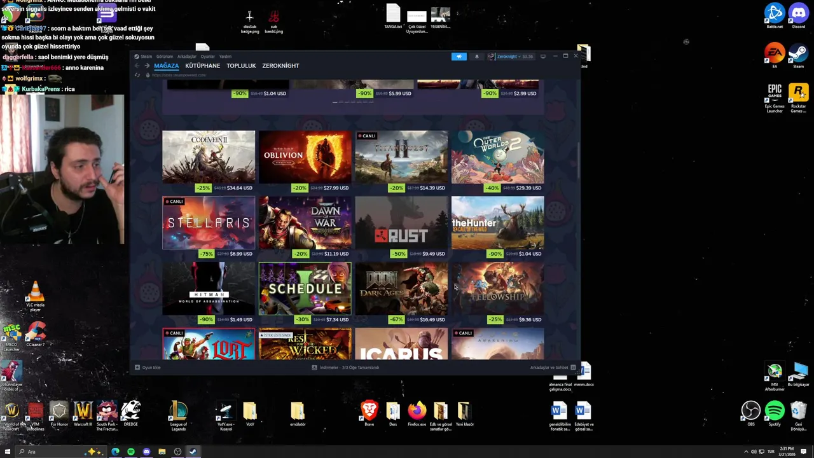Open League of Legends desktop shortcut

pos(179,417)
